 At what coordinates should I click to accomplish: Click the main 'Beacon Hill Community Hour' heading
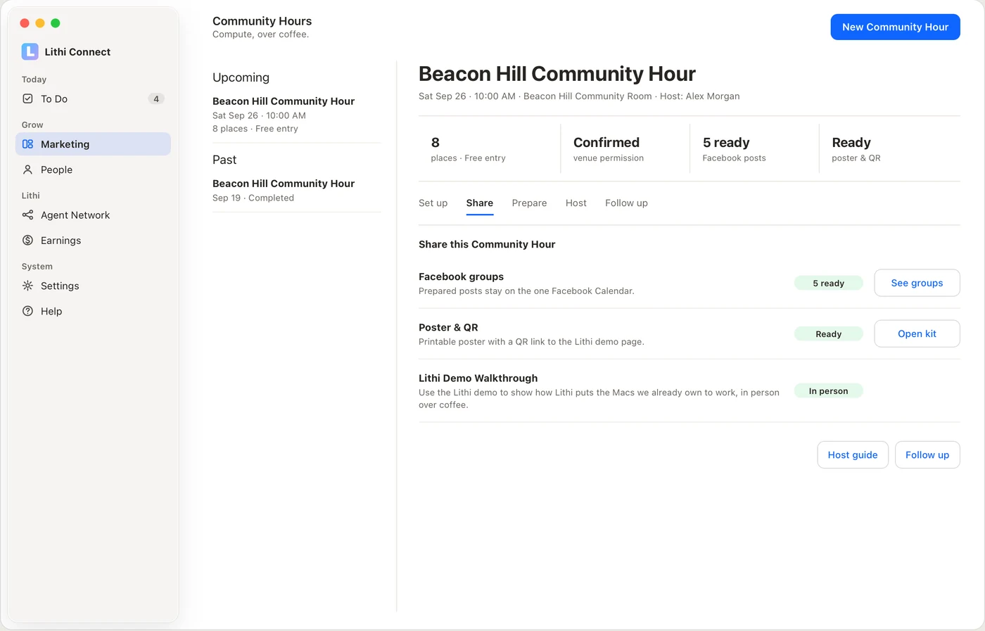(x=557, y=74)
